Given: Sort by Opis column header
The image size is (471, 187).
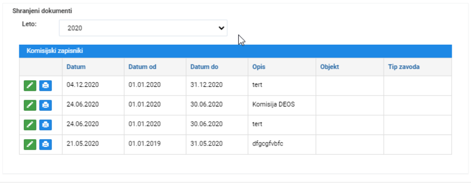Looking at the screenshot, I should coord(258,67).
